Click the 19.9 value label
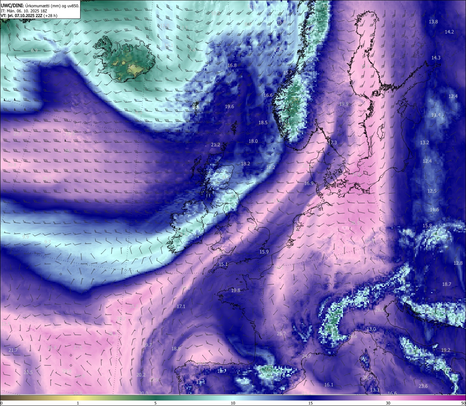 (x=344, y=104)
